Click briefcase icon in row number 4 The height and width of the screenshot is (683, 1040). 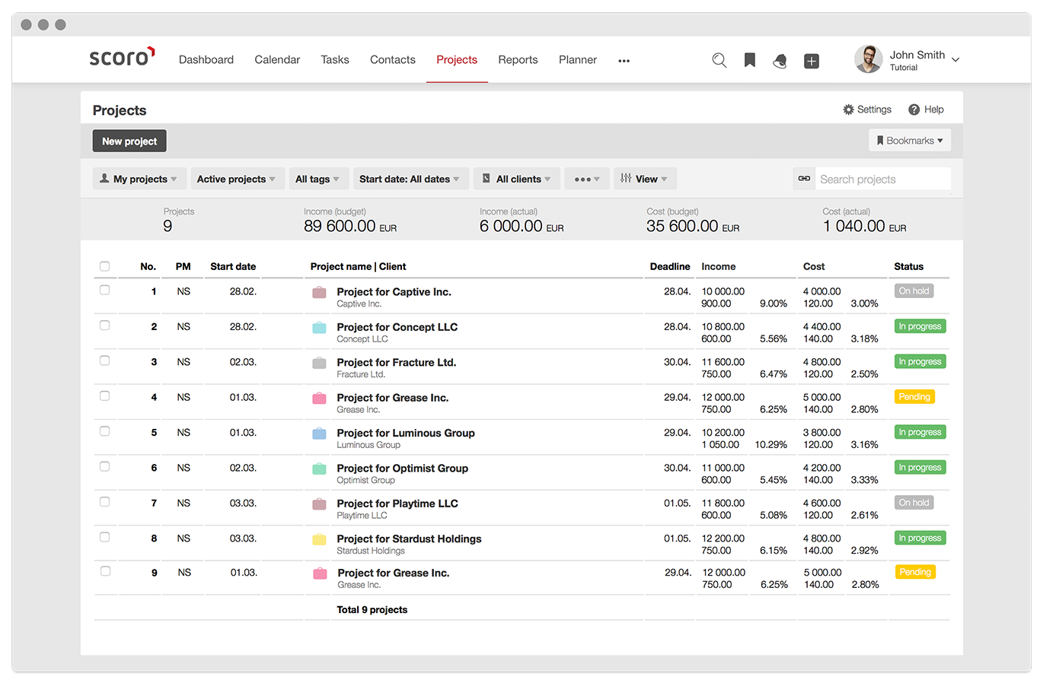(x=319, y=399)
